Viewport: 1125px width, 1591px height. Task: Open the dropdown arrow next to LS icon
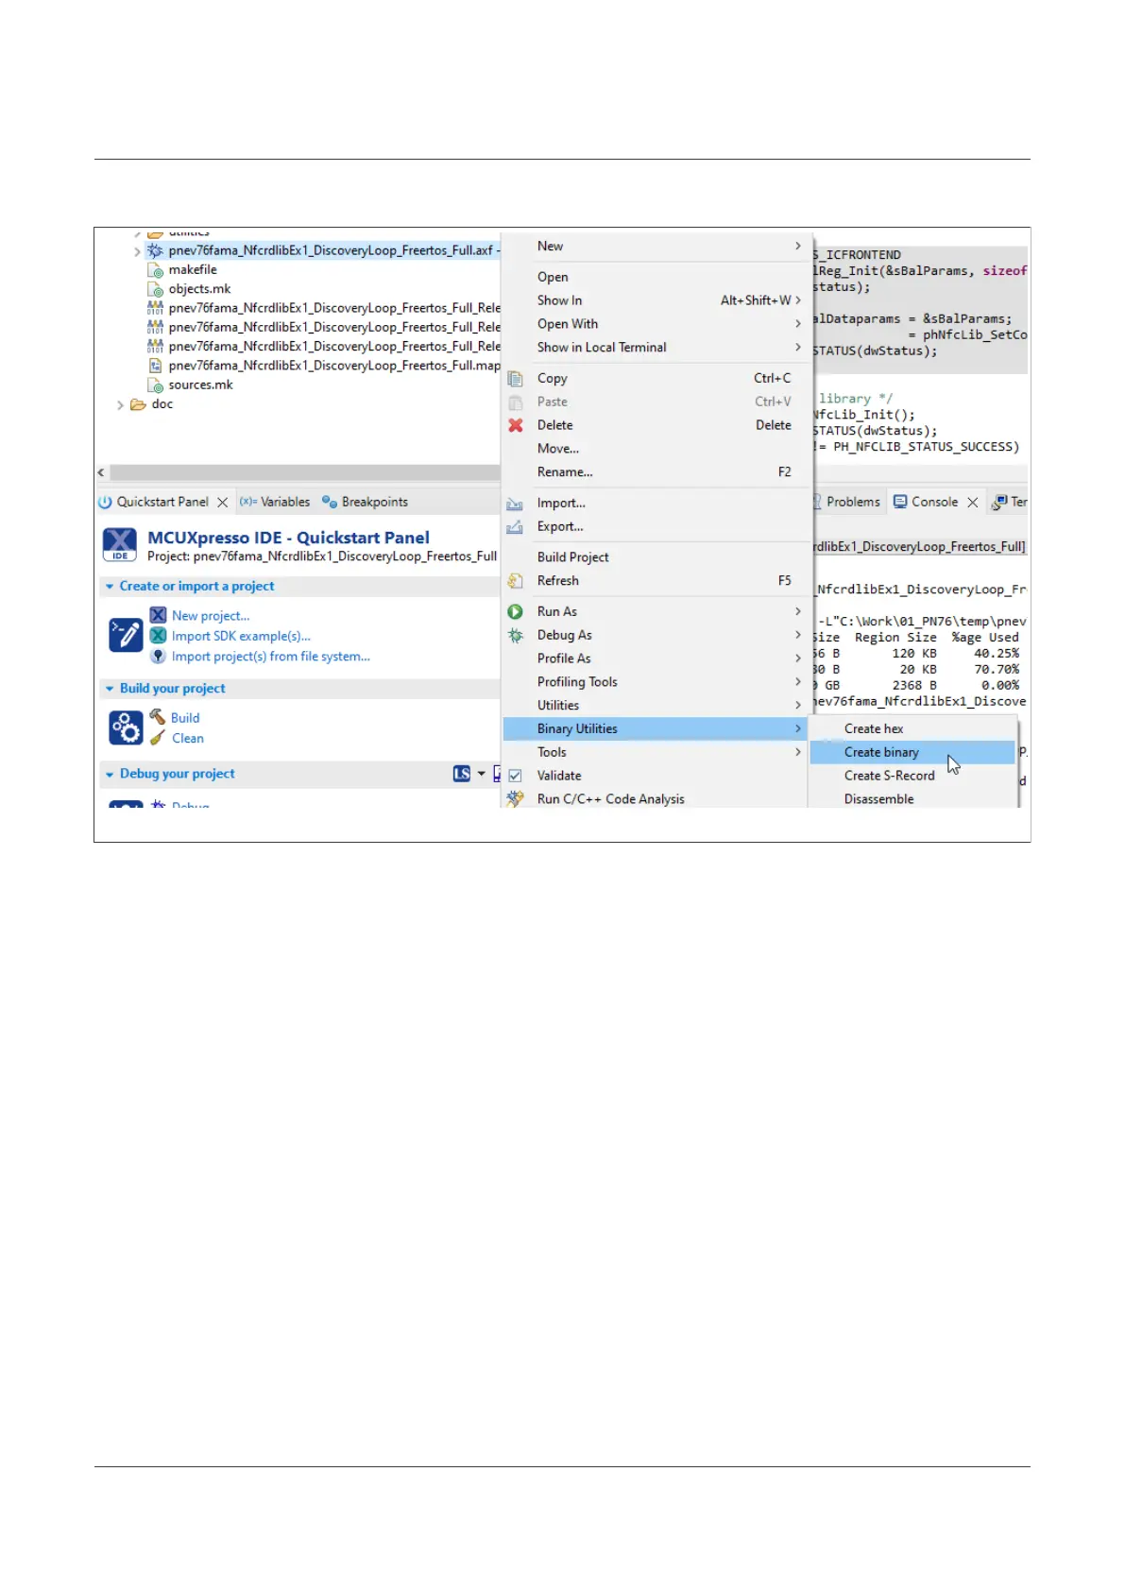481,774
